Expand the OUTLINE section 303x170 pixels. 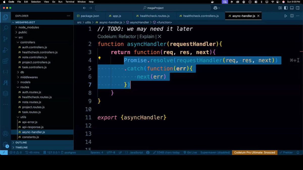pyautogui.click(x=21, y=142)
